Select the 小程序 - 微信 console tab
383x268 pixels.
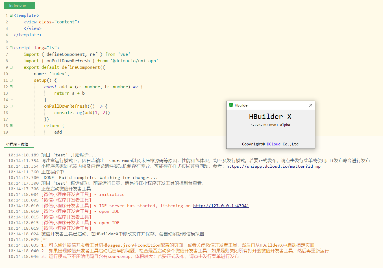[x=17, y=144]
